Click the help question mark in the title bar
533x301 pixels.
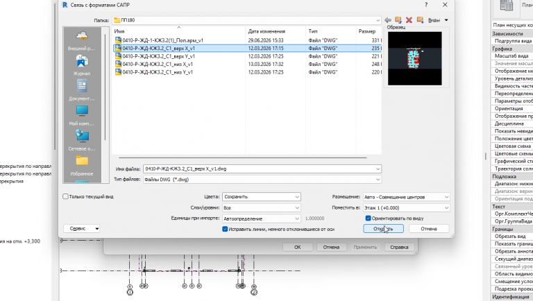click(x=426, y=5)
